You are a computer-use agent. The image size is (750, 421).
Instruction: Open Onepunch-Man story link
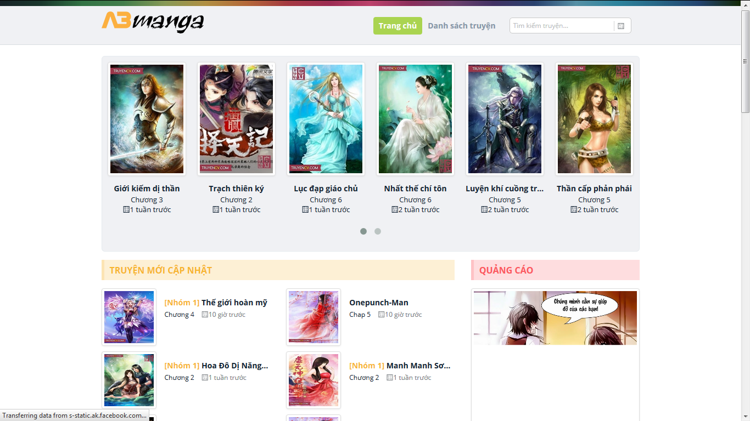(379, 303)
